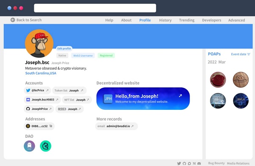This screenshot has width=255, height=166.
Task: Open the South Carolina,USA location link
Action: [41, 73]
